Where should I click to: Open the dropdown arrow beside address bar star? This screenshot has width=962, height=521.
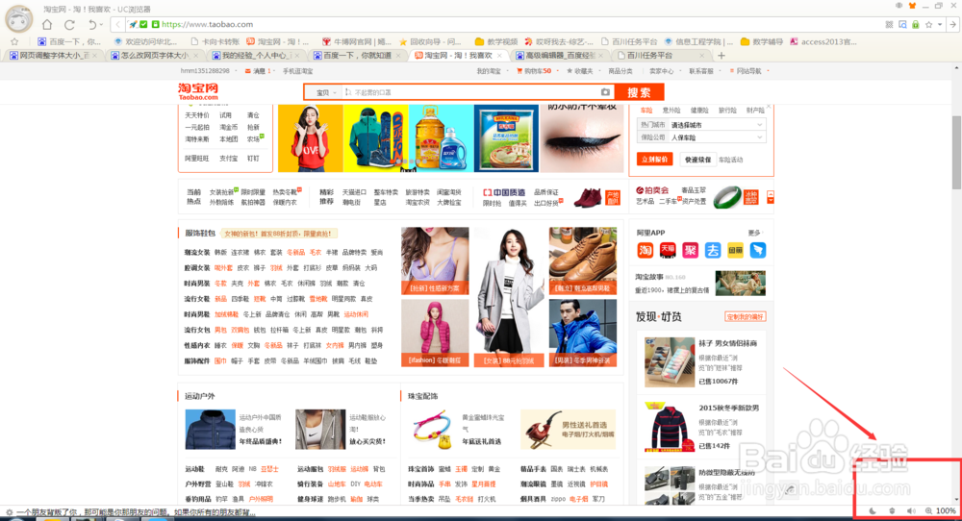(x=939, y=25)
